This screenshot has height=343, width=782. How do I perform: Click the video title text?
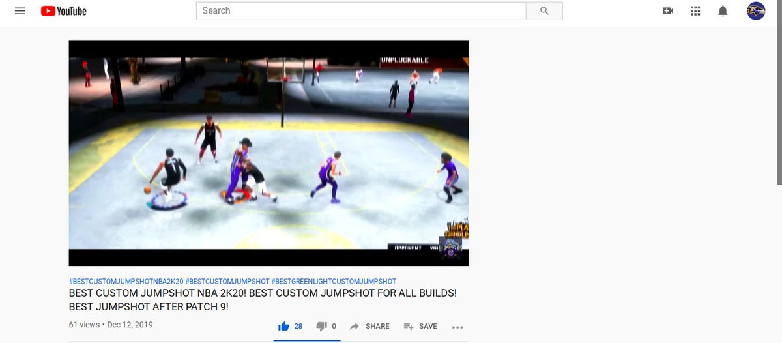click(263, 300)
